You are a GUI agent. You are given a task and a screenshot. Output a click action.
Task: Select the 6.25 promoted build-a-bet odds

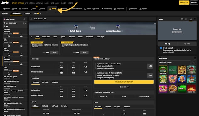pos(150,66)
